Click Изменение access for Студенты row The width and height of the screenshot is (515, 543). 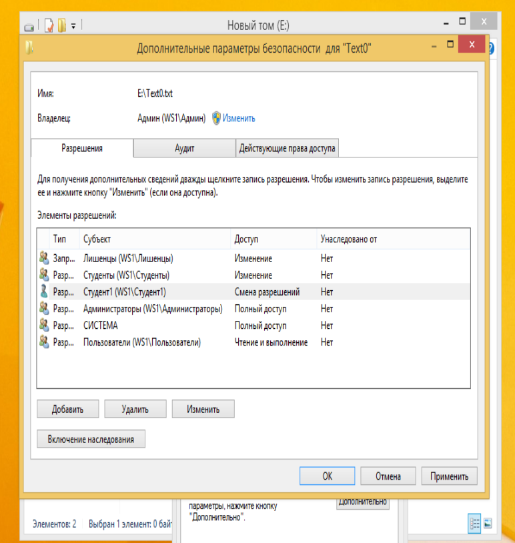(x=253, y=275)
